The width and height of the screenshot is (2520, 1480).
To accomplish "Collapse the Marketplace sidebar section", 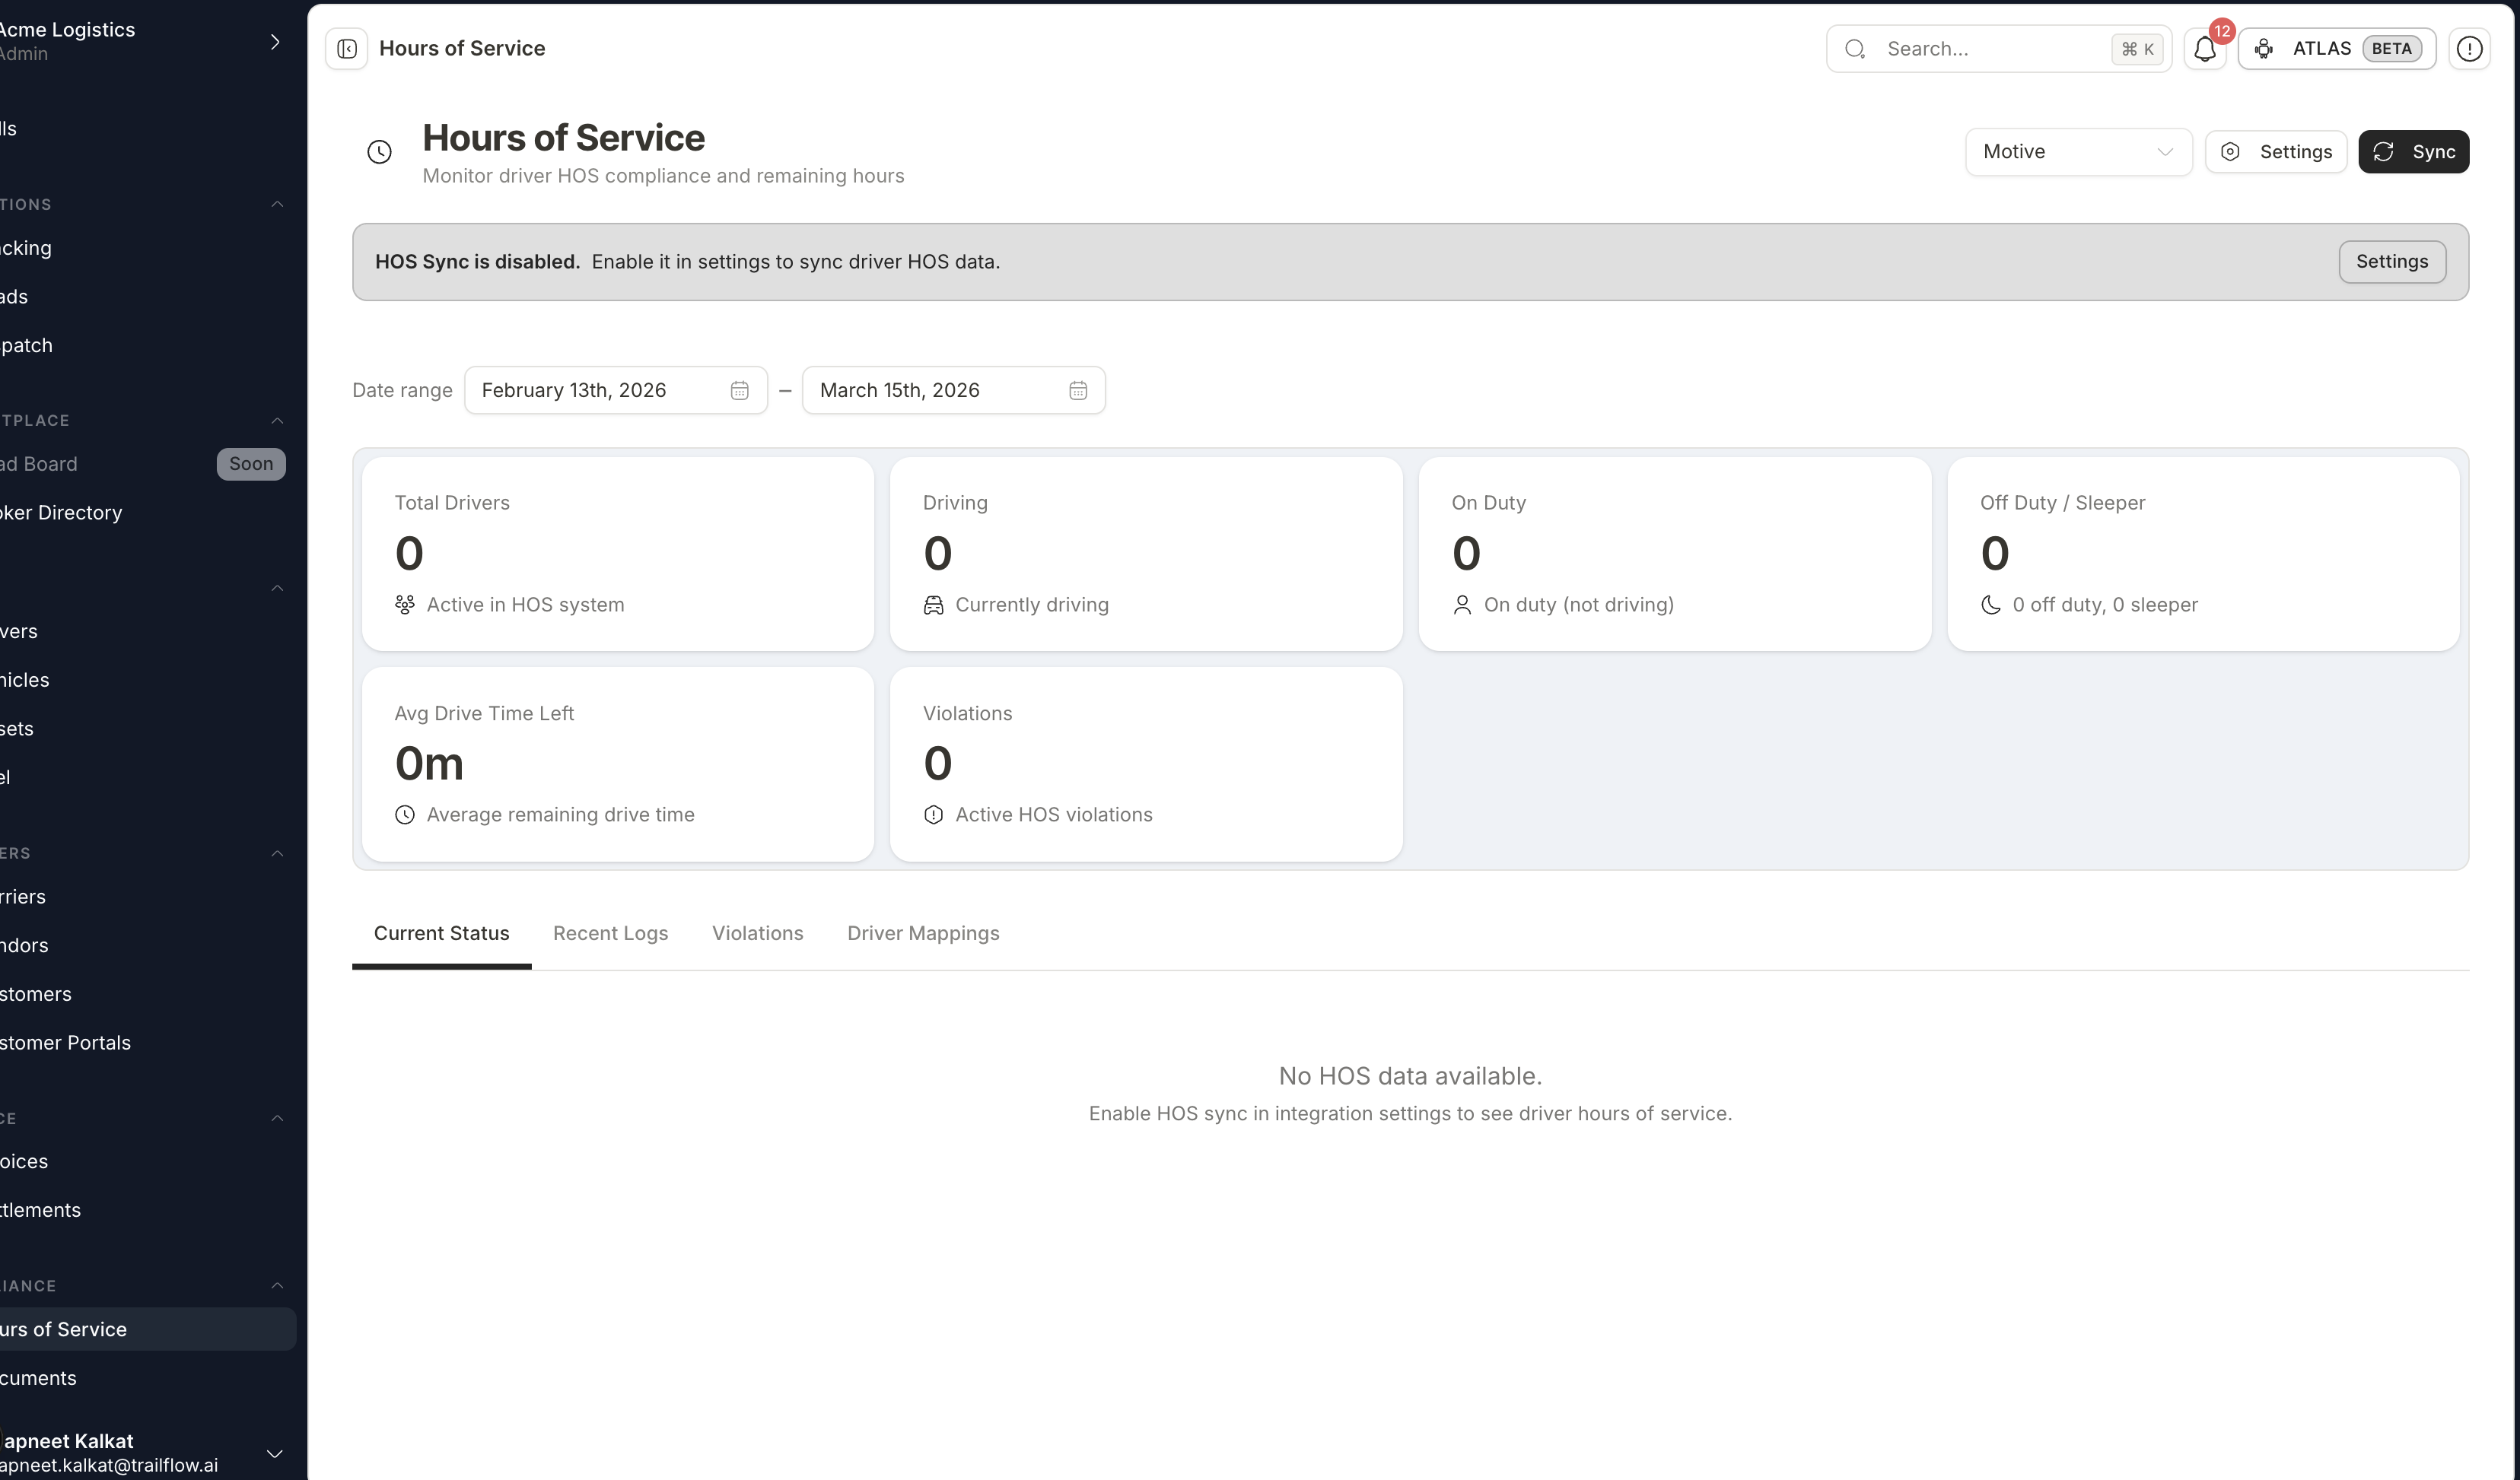I will tap(277, 421).
